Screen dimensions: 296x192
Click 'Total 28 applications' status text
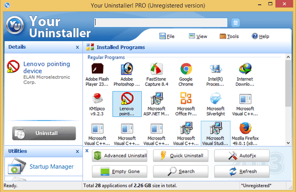(130, 186)
